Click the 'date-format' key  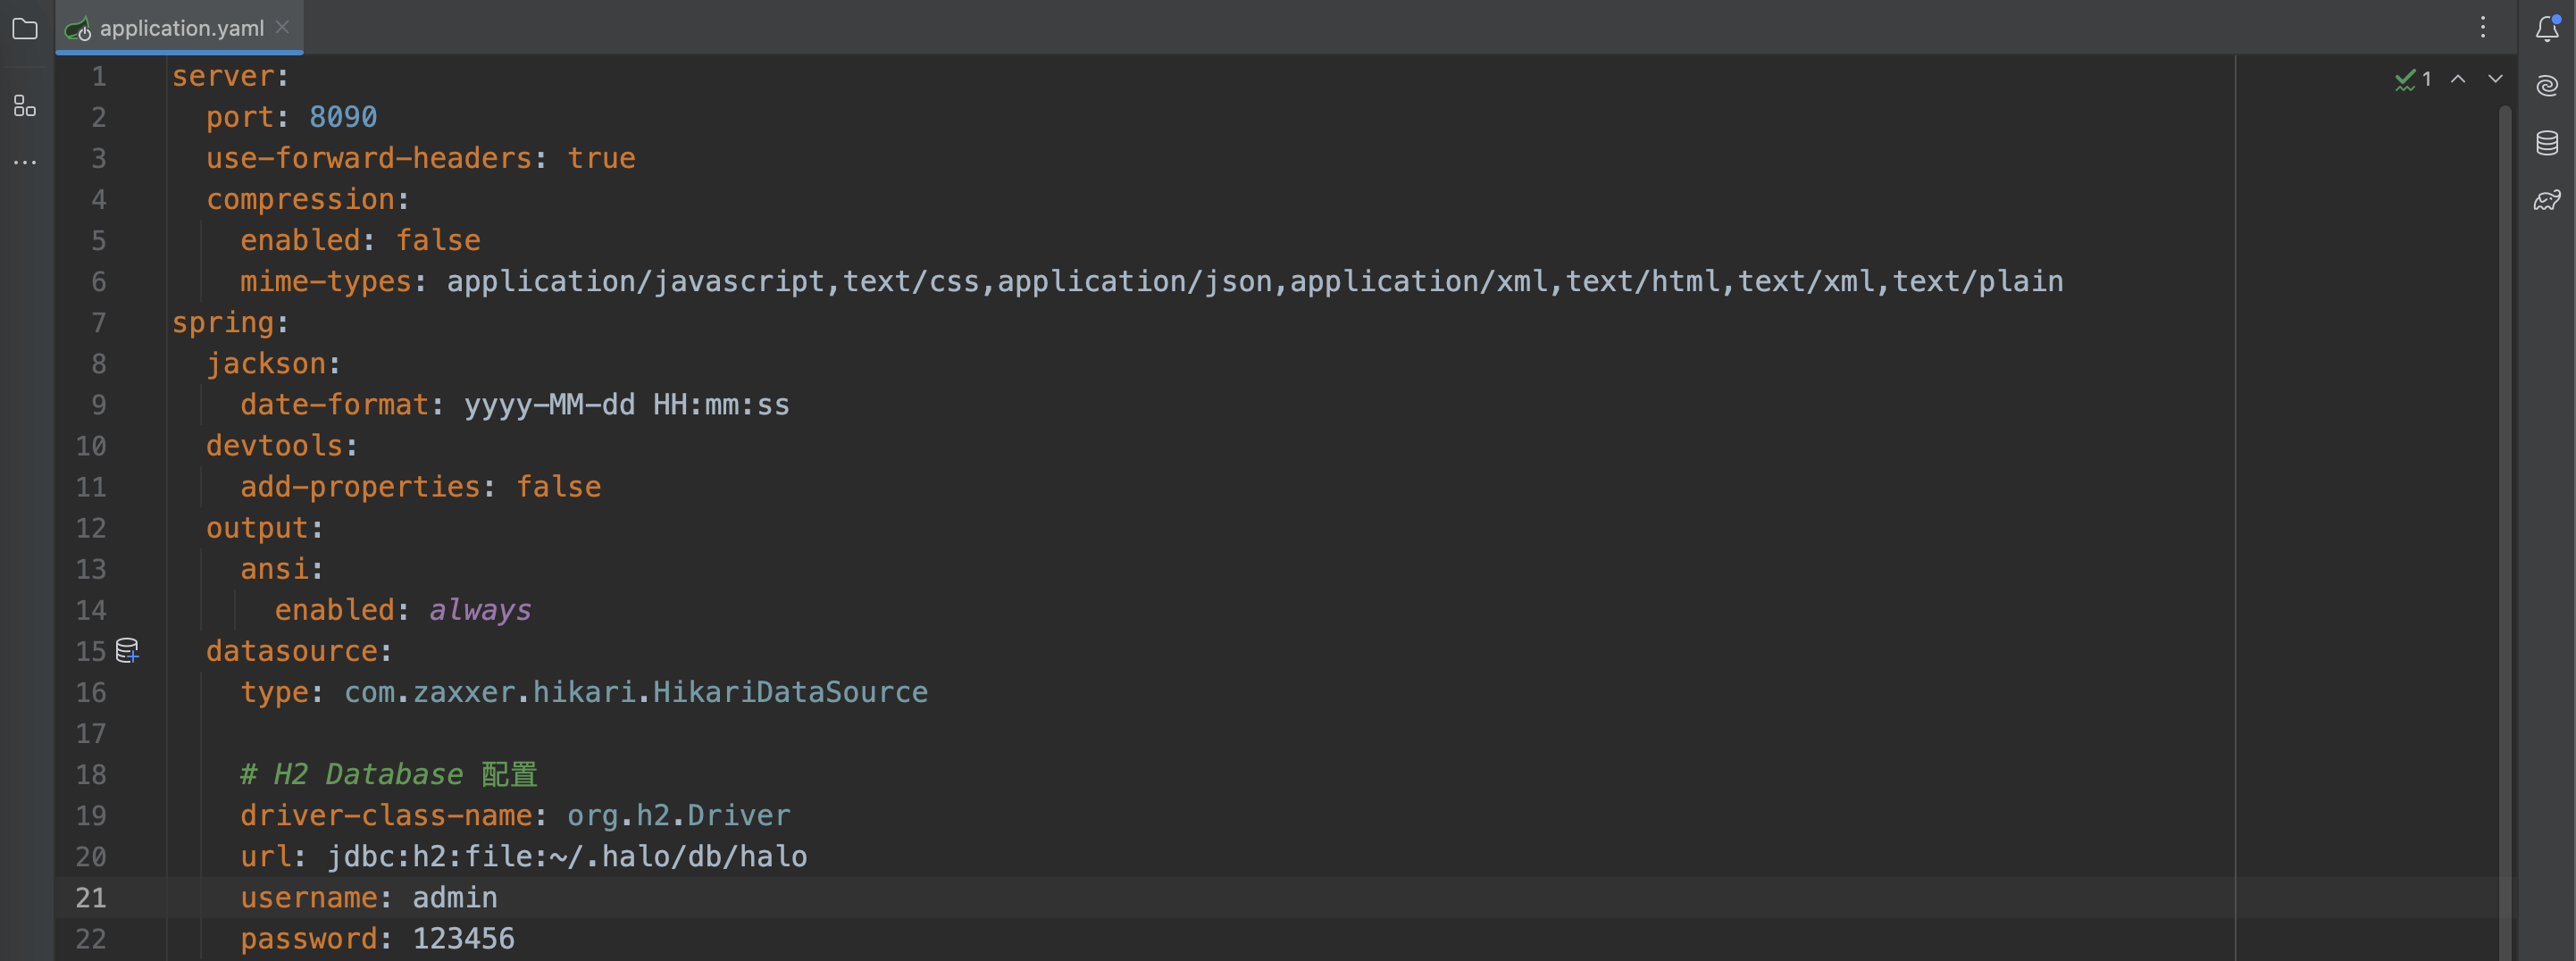[334, 404]
